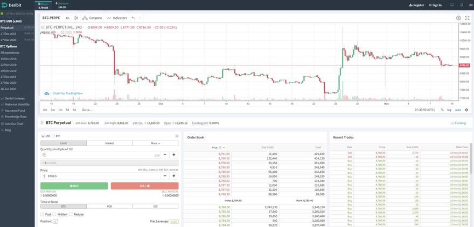Select FOK time in force
The image size is (474, 227).
click(109, 207)
